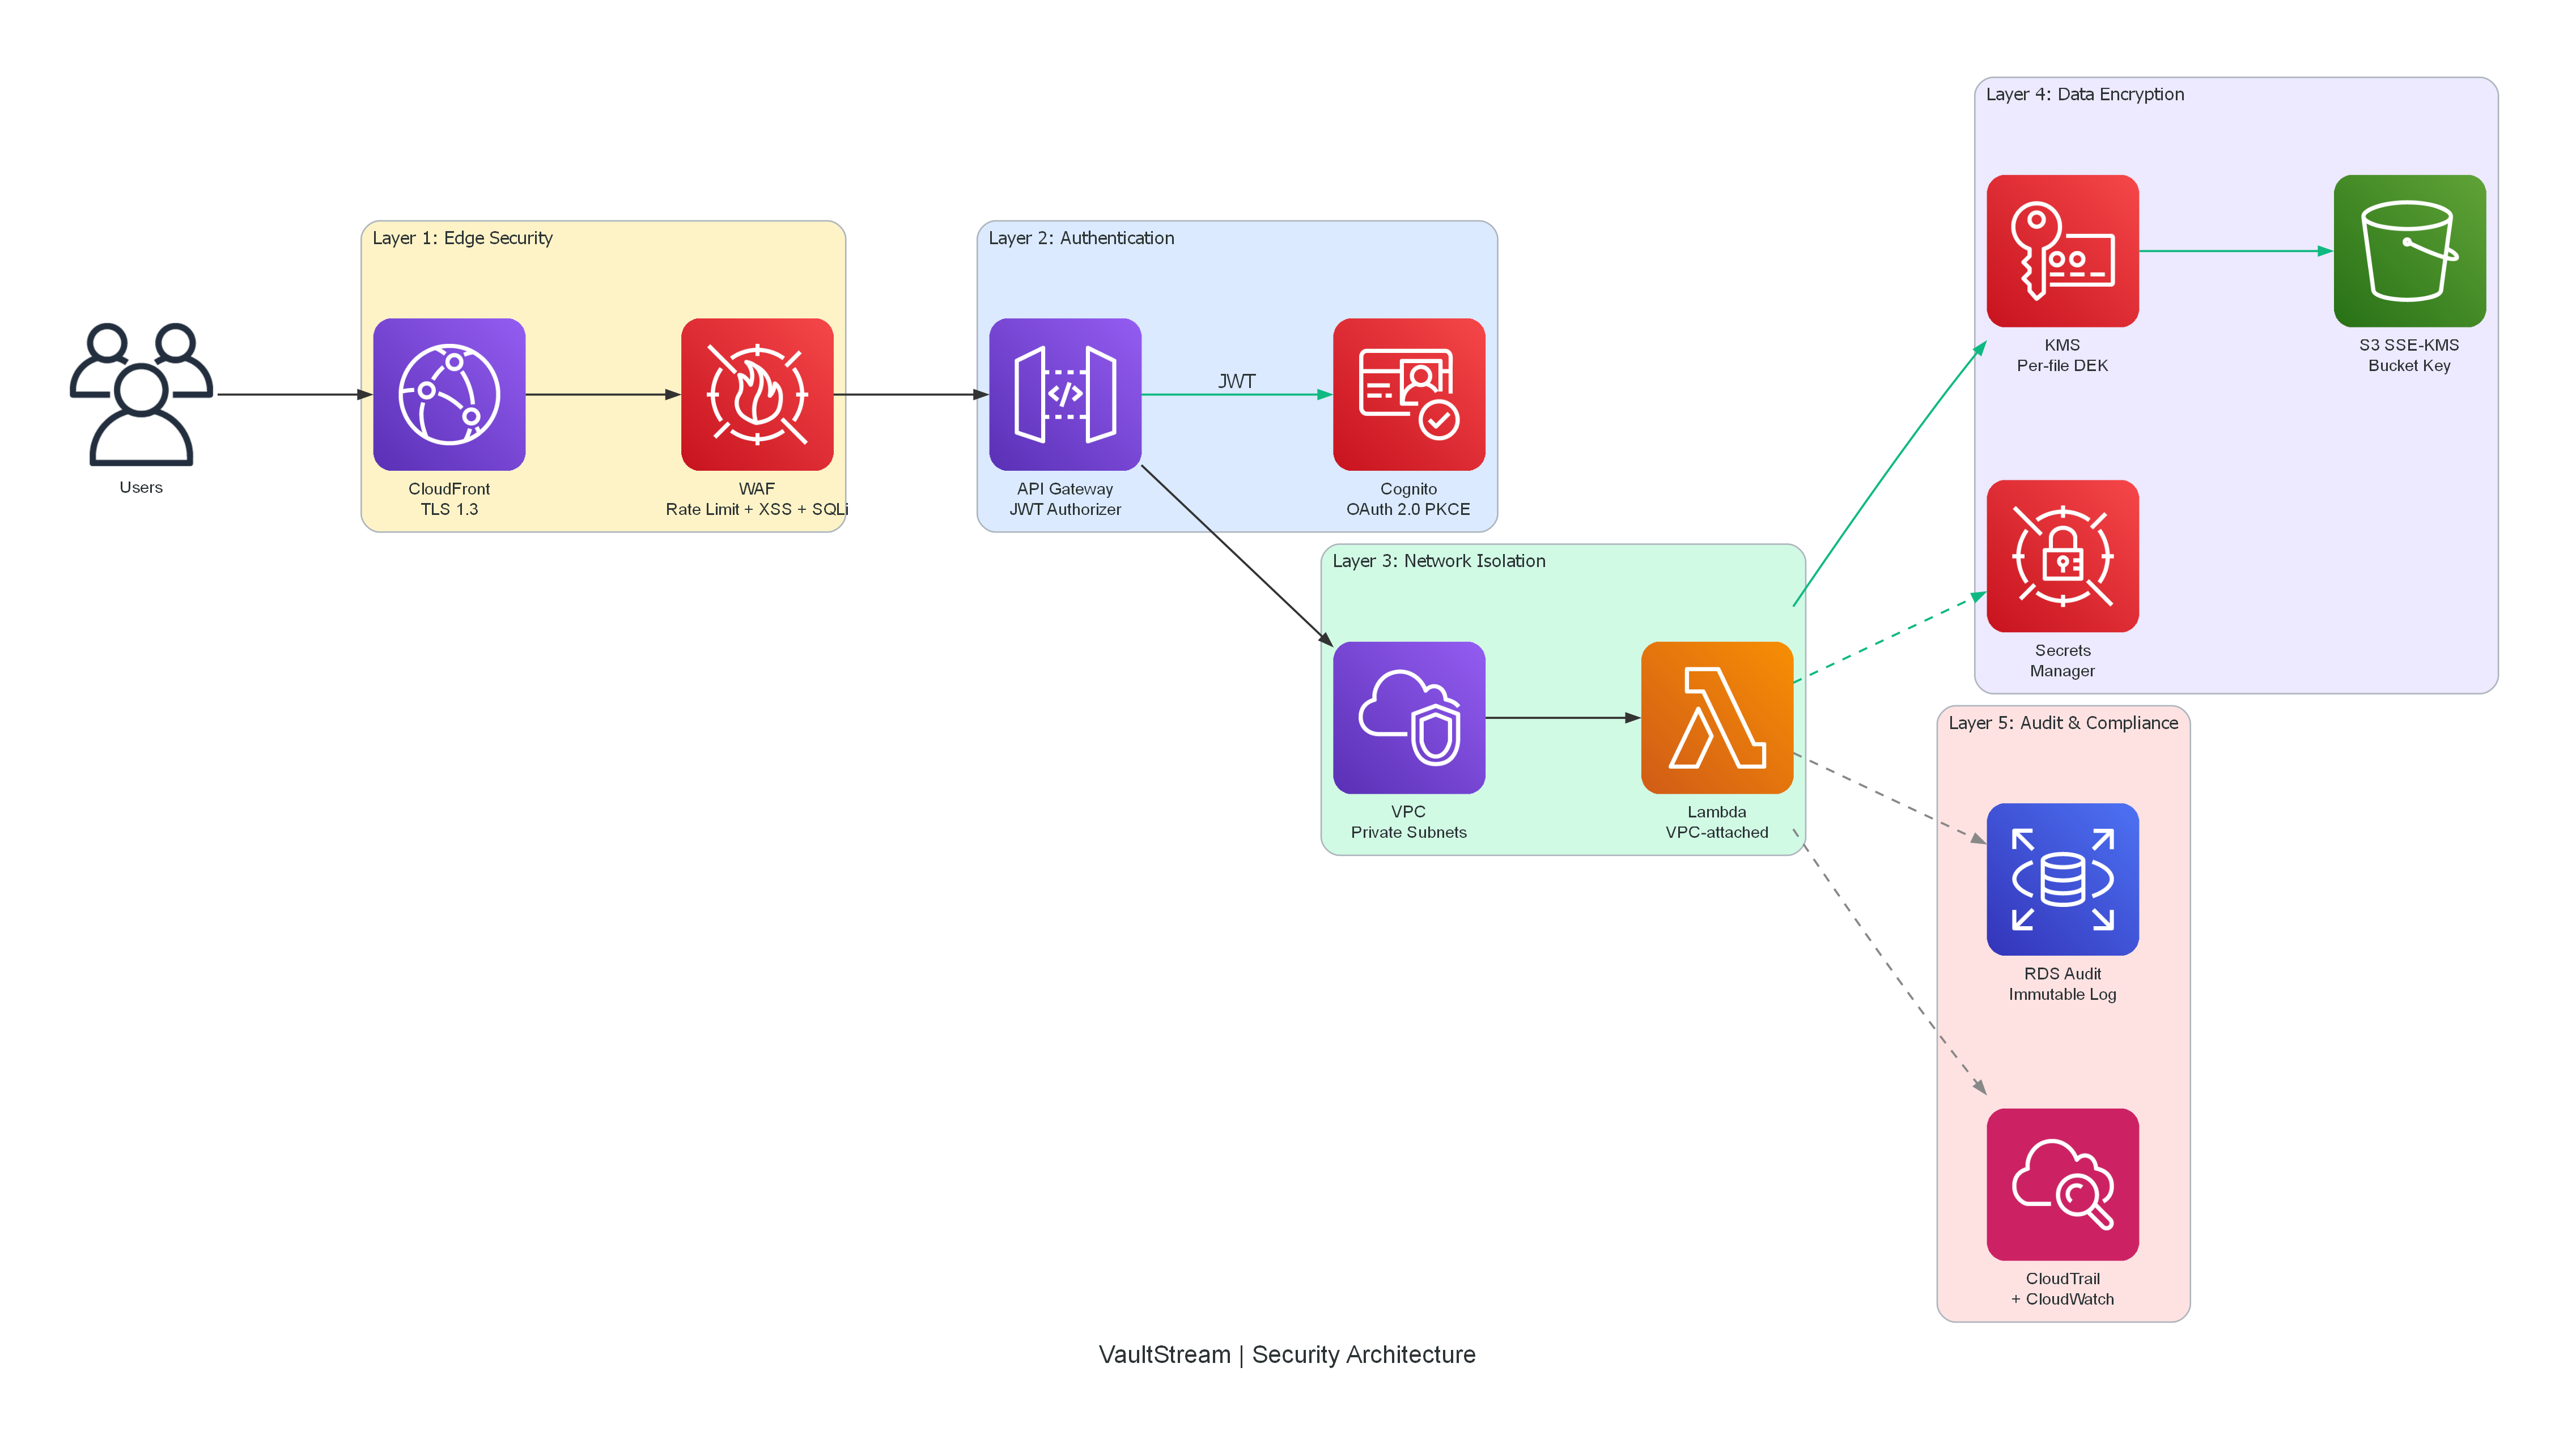Image resolution: width=2576 pixels, height=1440 pixels.
Task: Select the CloudTrail magnifier cloud icon
Action: tap(2063, 1184)
